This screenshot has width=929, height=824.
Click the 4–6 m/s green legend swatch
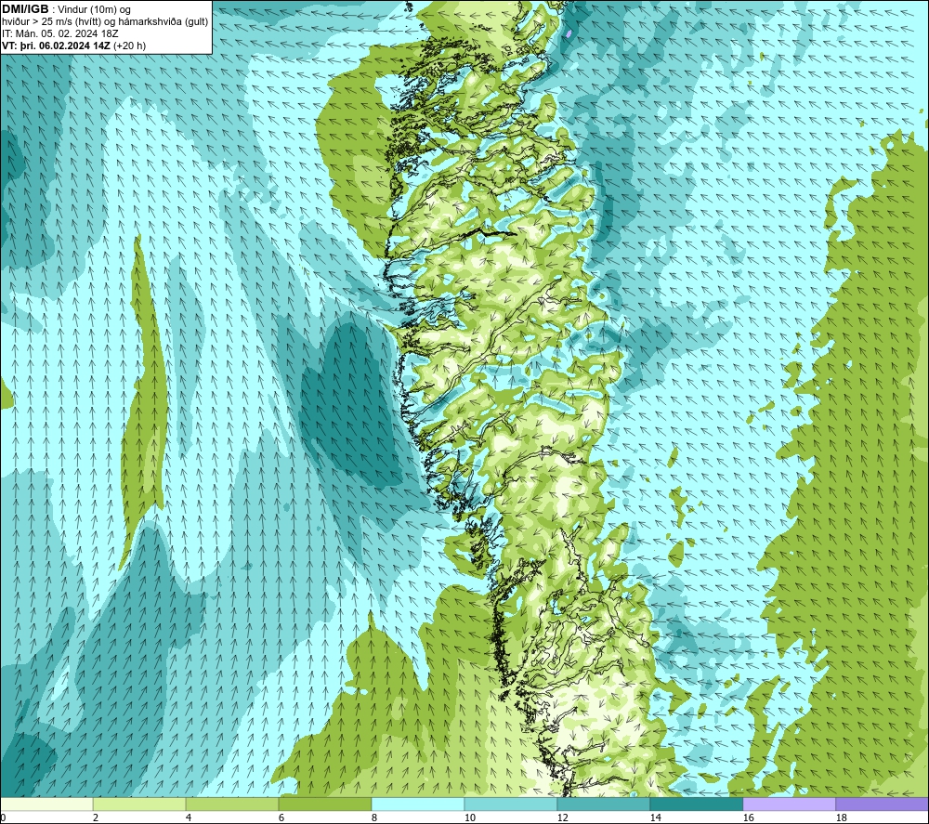tap(231, 804)
